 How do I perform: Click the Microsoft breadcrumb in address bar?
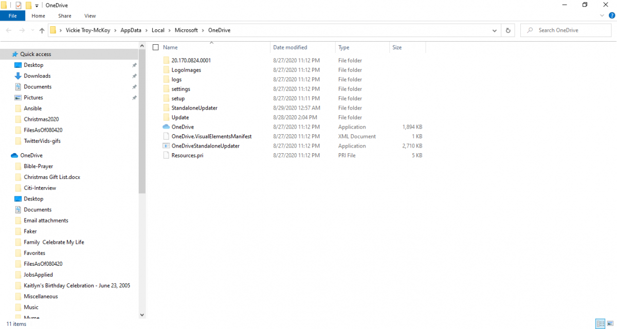[186, 30]
